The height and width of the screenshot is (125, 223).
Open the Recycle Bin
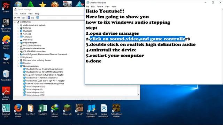(x=6, y=76)
